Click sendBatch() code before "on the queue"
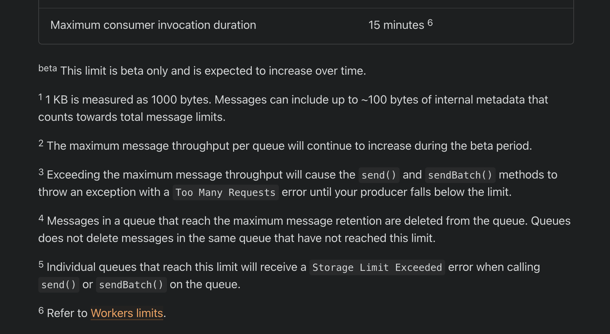This screenshot has height=334, width=610. tap(131, 285)
